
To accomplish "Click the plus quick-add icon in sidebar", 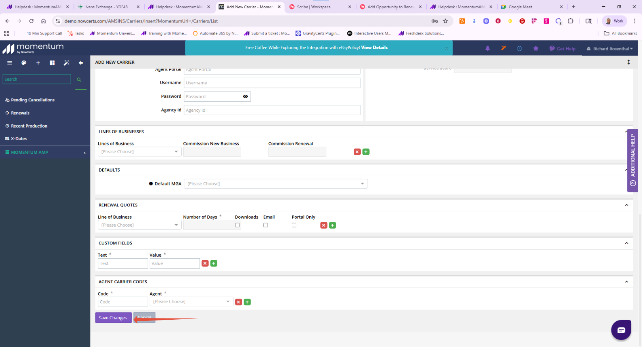I will (x=38, y=63).
